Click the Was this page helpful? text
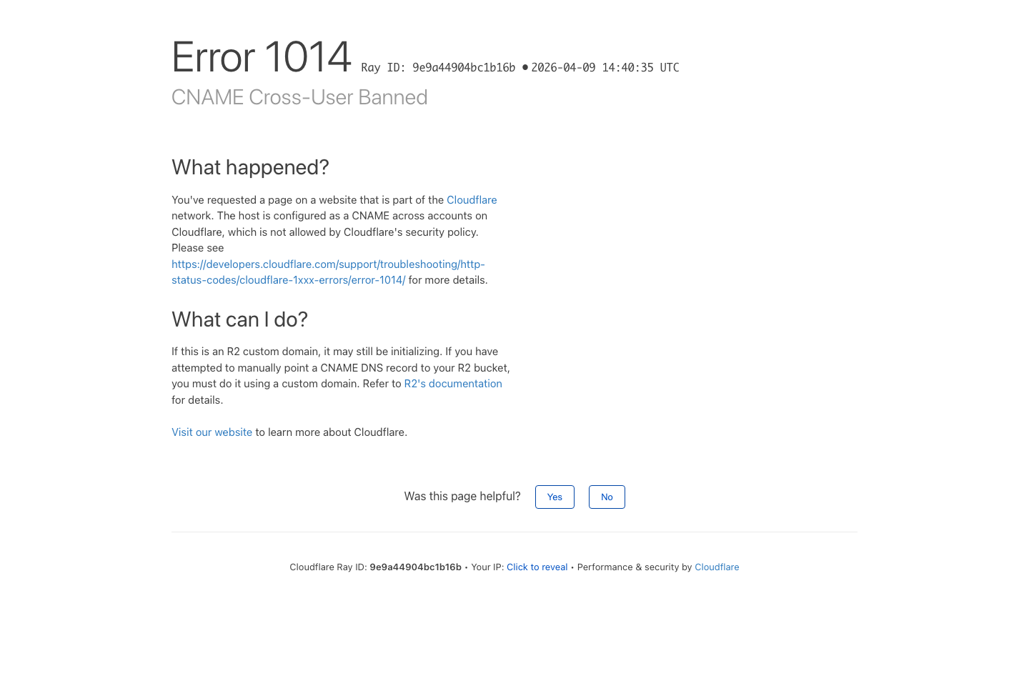Screen dimensions: 1029x686 (x=462, y=497)
